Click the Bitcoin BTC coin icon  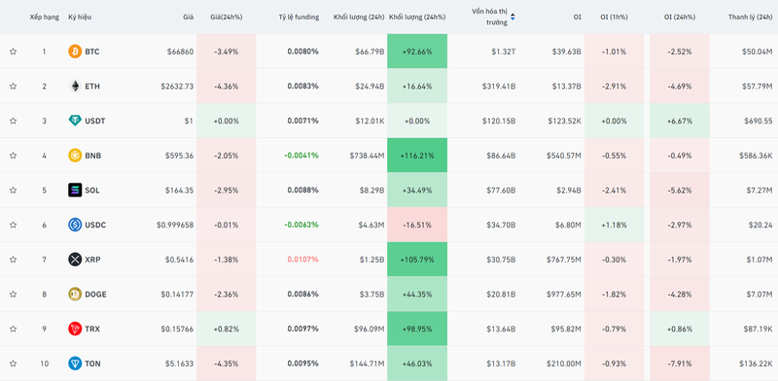pos(75,52)
